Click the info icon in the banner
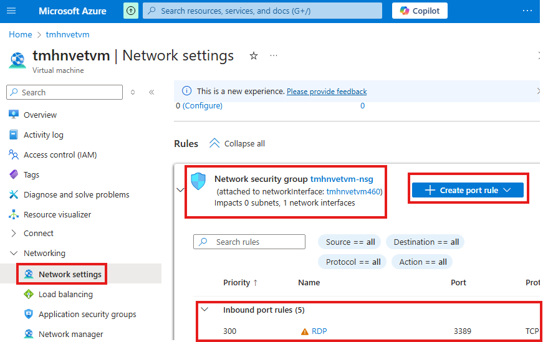Screen dimensions: 543x342 186,91
